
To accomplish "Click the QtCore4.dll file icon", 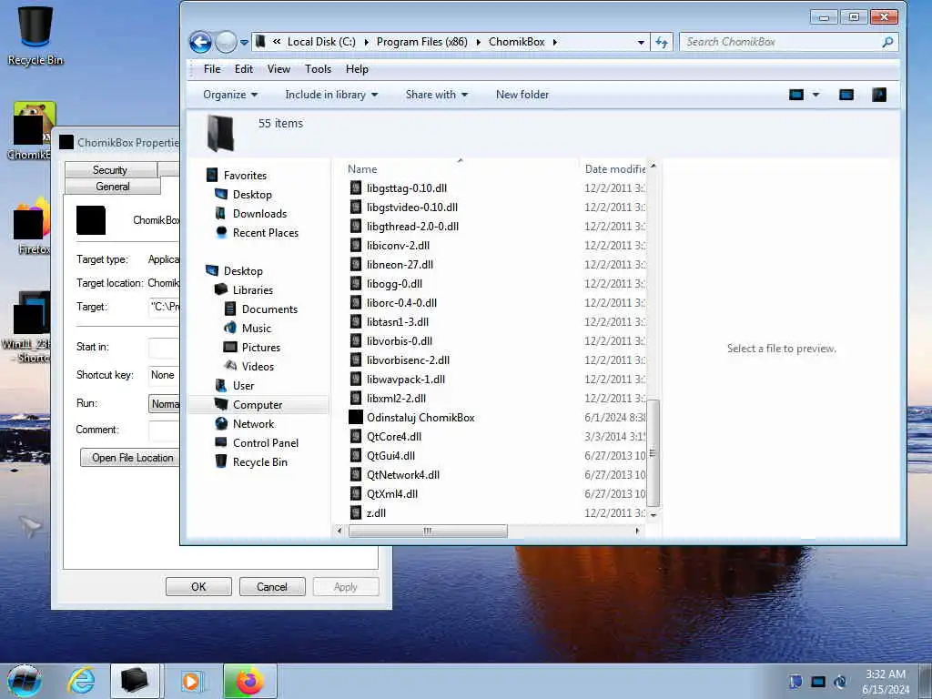I will point(356,437).
